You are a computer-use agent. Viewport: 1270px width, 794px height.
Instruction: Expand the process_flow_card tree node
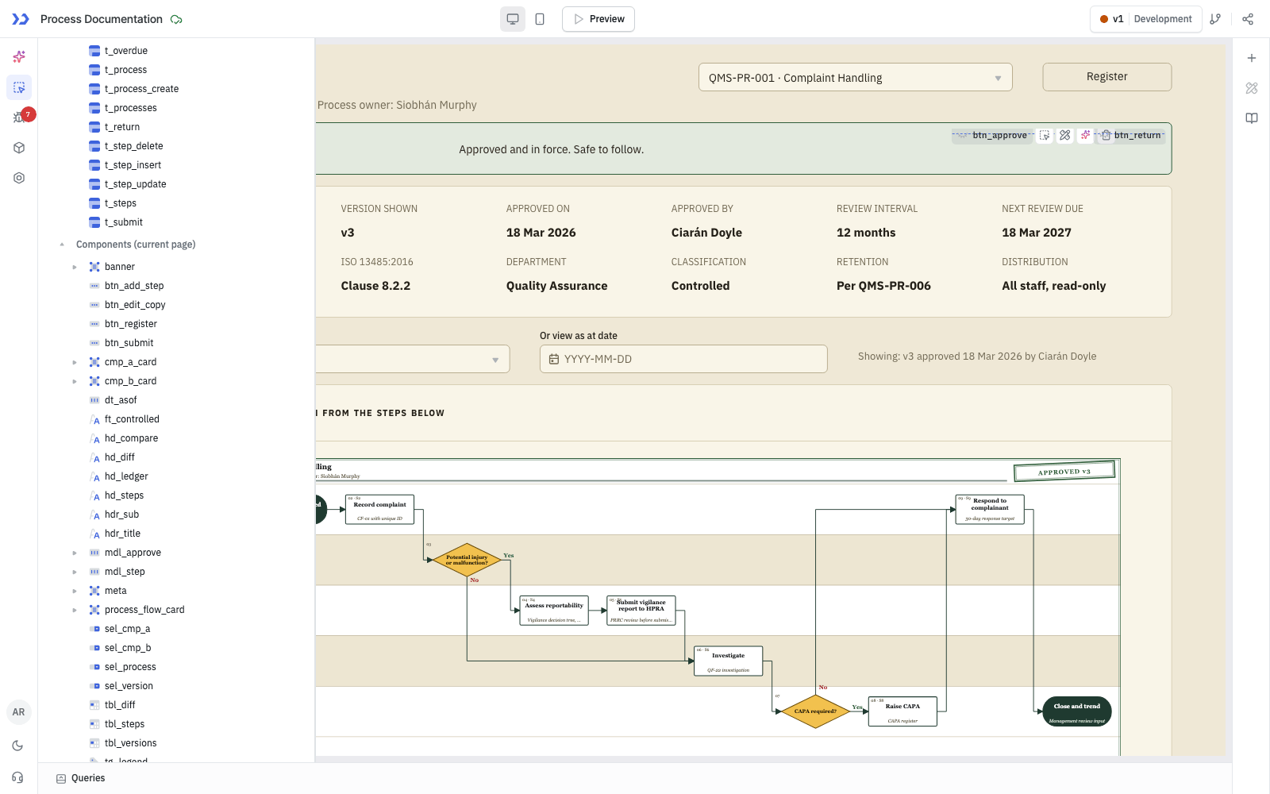coord(75,610)
